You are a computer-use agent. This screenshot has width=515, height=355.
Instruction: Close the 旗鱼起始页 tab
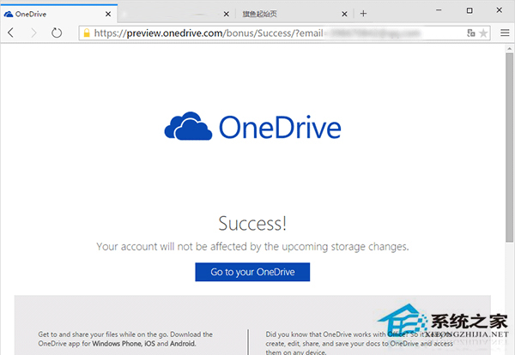[344, 14]
